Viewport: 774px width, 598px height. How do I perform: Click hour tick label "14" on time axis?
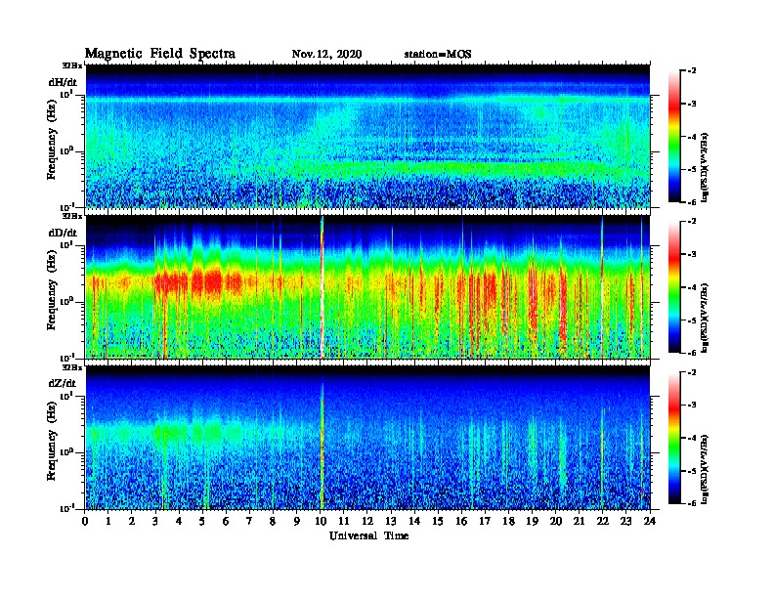(x=414, y=521)
